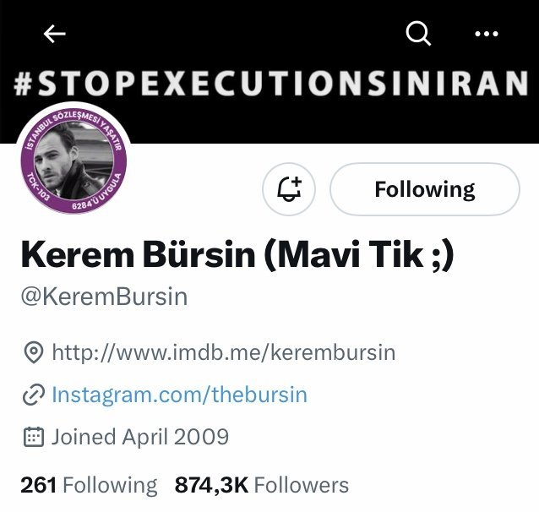The width and height of the screenshot is (539, 512).
Task: Turn on notifications with the bell icon
Action: [x=289, y=189]
